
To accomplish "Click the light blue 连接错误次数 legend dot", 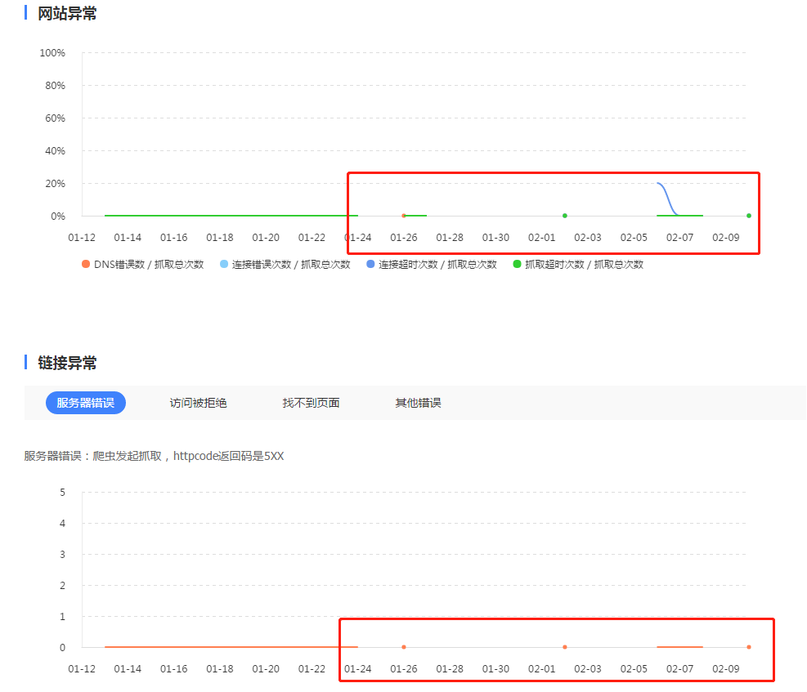I will click(x=223, y=264).
